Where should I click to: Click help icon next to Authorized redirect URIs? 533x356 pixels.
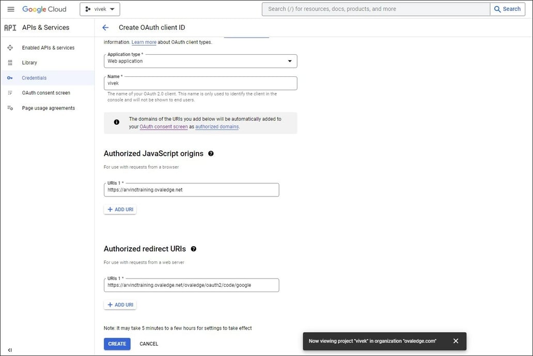tap(193, 249)
